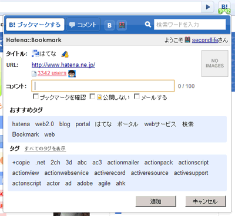Add the activesupport tag
The image size is (235, 216).
(x=191, y=173)
